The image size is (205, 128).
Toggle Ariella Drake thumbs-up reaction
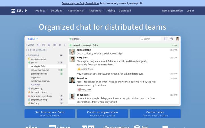tap(85, 69)
